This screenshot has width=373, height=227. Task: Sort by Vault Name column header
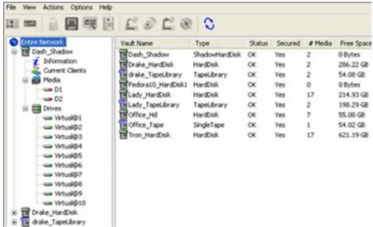[x=136, y=44]
